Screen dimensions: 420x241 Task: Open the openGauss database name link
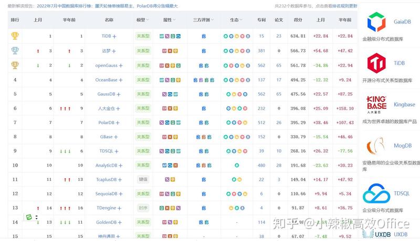point(107,65)
